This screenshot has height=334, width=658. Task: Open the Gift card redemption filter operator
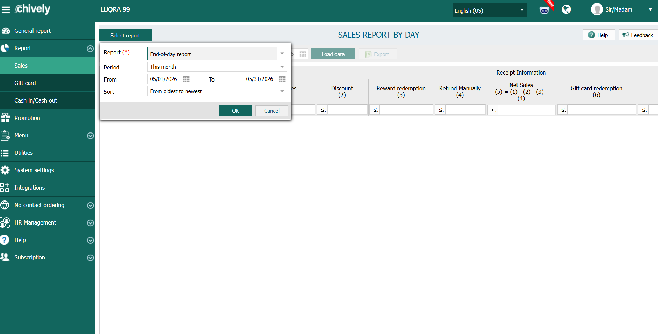click(563, 110)
